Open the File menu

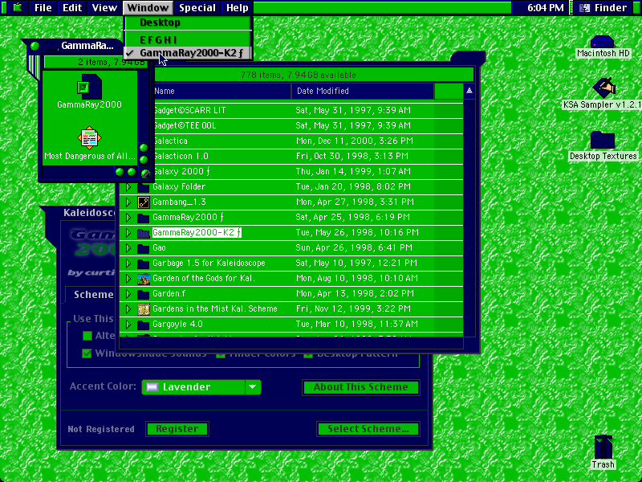click(x=43, y=8)
